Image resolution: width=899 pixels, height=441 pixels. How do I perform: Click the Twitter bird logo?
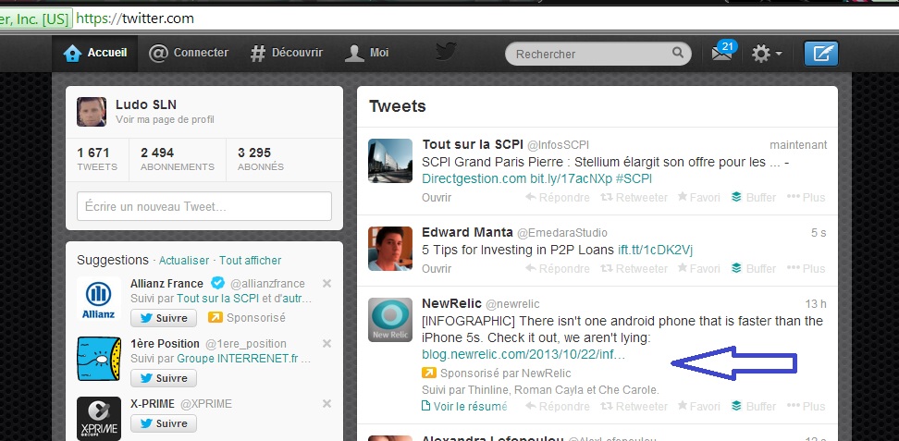(x=446, y=52)
